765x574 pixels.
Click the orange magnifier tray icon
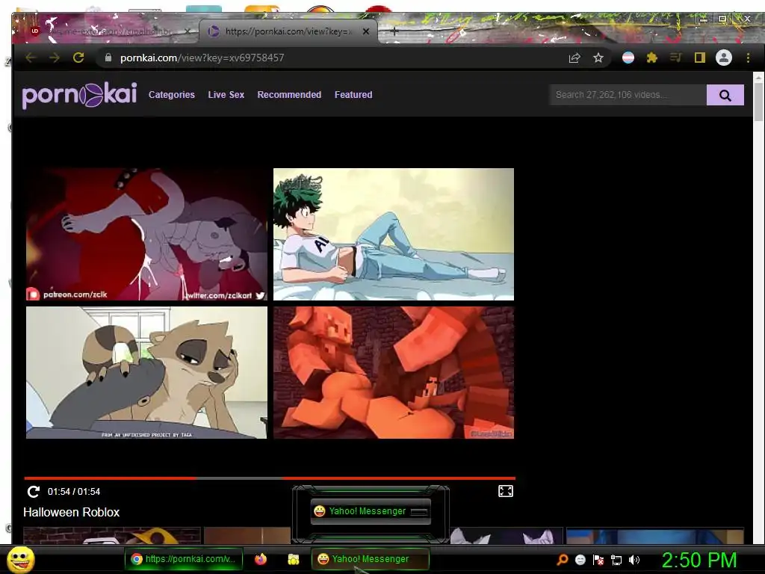(563, 560)
